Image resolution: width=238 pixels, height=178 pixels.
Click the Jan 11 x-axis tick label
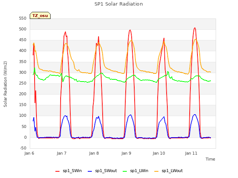(191, 153)
